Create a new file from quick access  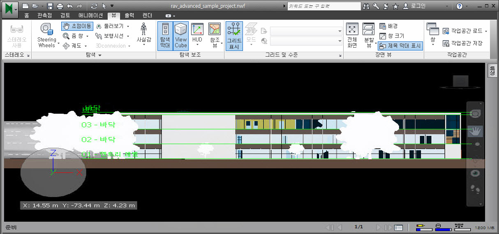point(25,6)
